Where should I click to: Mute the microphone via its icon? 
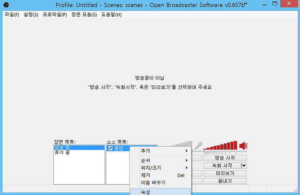[198, 146]
